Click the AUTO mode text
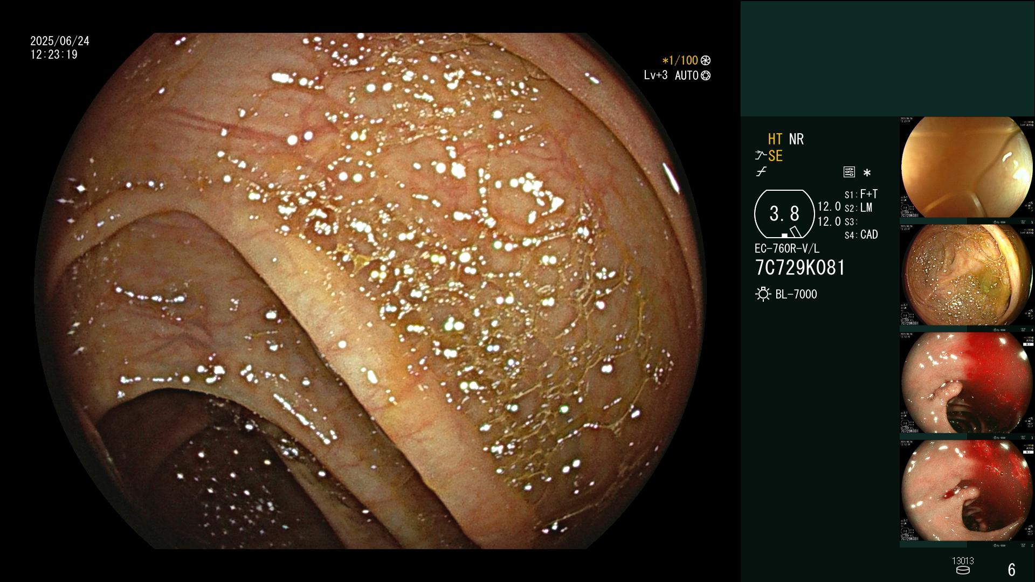1035x582 pixels. tap(687, 75)
